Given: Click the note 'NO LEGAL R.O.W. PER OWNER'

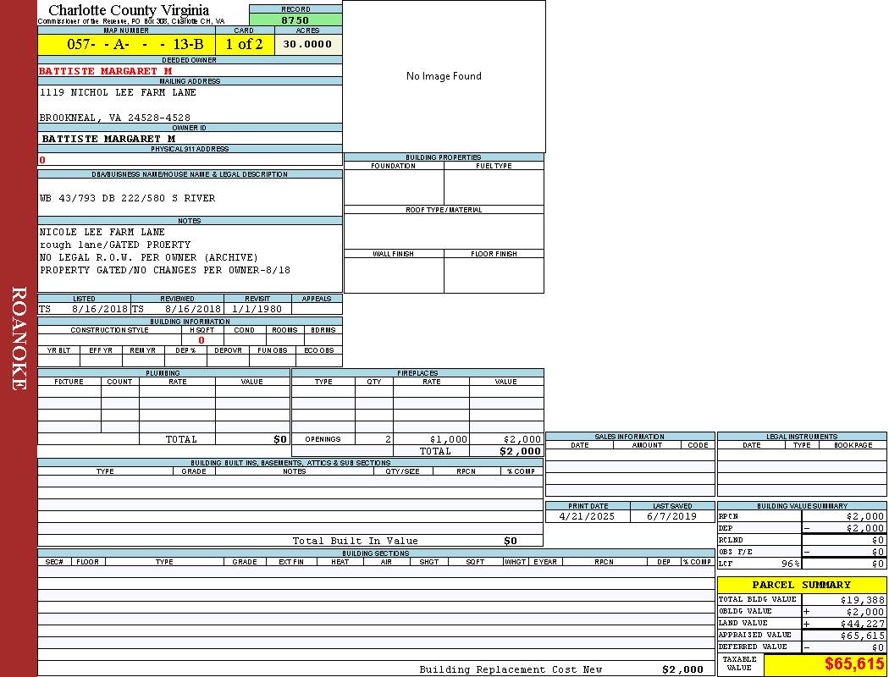Looking at the screenshot, I should click(148, 257).
